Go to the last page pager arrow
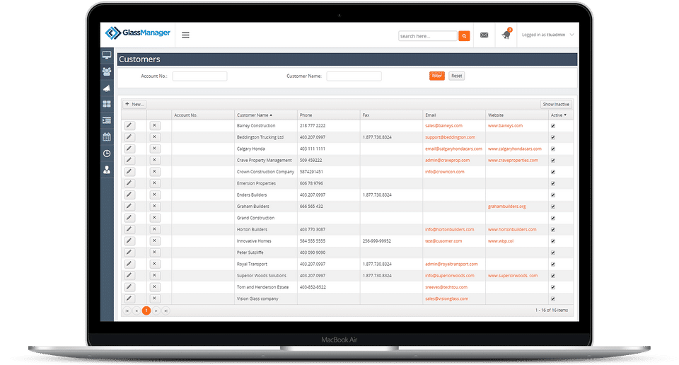679x365 pixels. pos(166,311)
